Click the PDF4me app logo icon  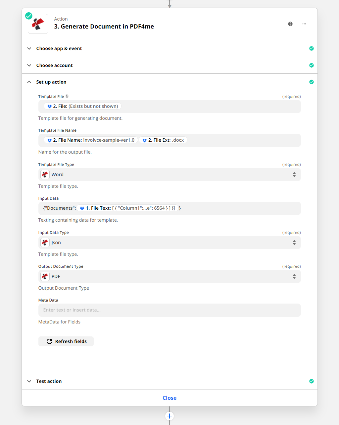[x=38, y=24]
